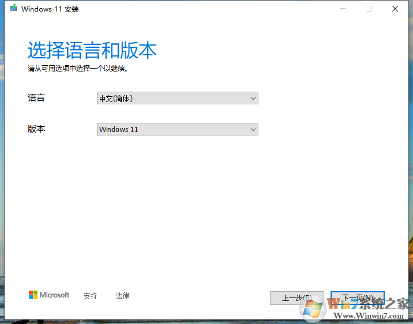Click the 版本 label
Viewport: 413px width, 324px height.
pos(36,129)
